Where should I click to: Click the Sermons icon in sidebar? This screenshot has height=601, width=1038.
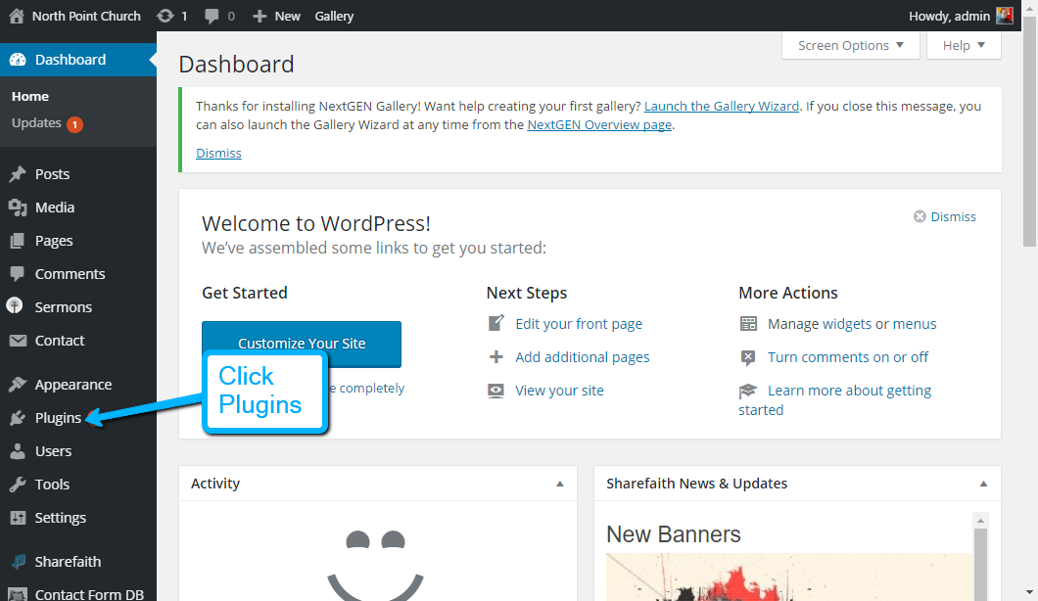[15, 305]
